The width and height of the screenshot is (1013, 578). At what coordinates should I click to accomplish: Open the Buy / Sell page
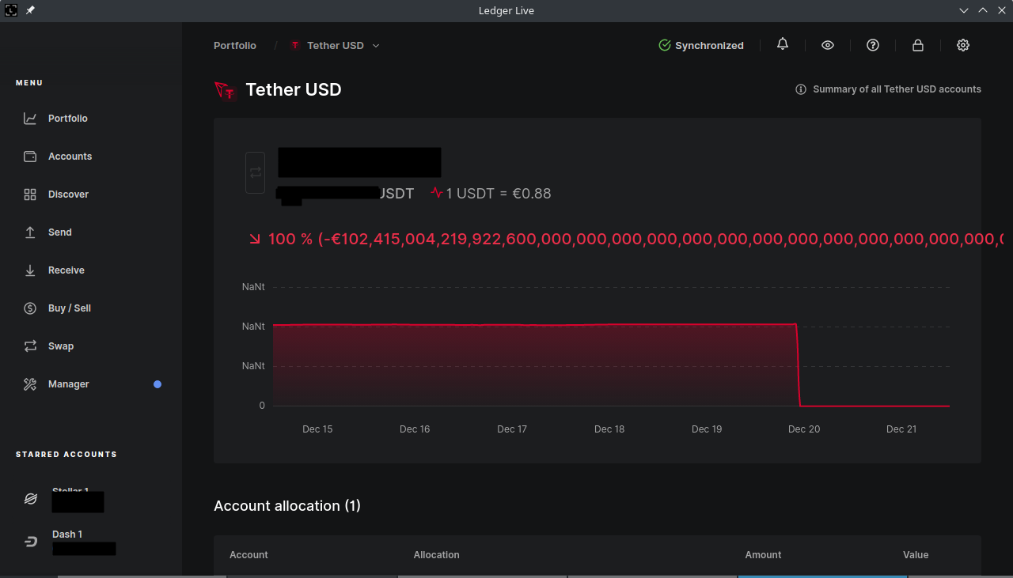[69, 308]
